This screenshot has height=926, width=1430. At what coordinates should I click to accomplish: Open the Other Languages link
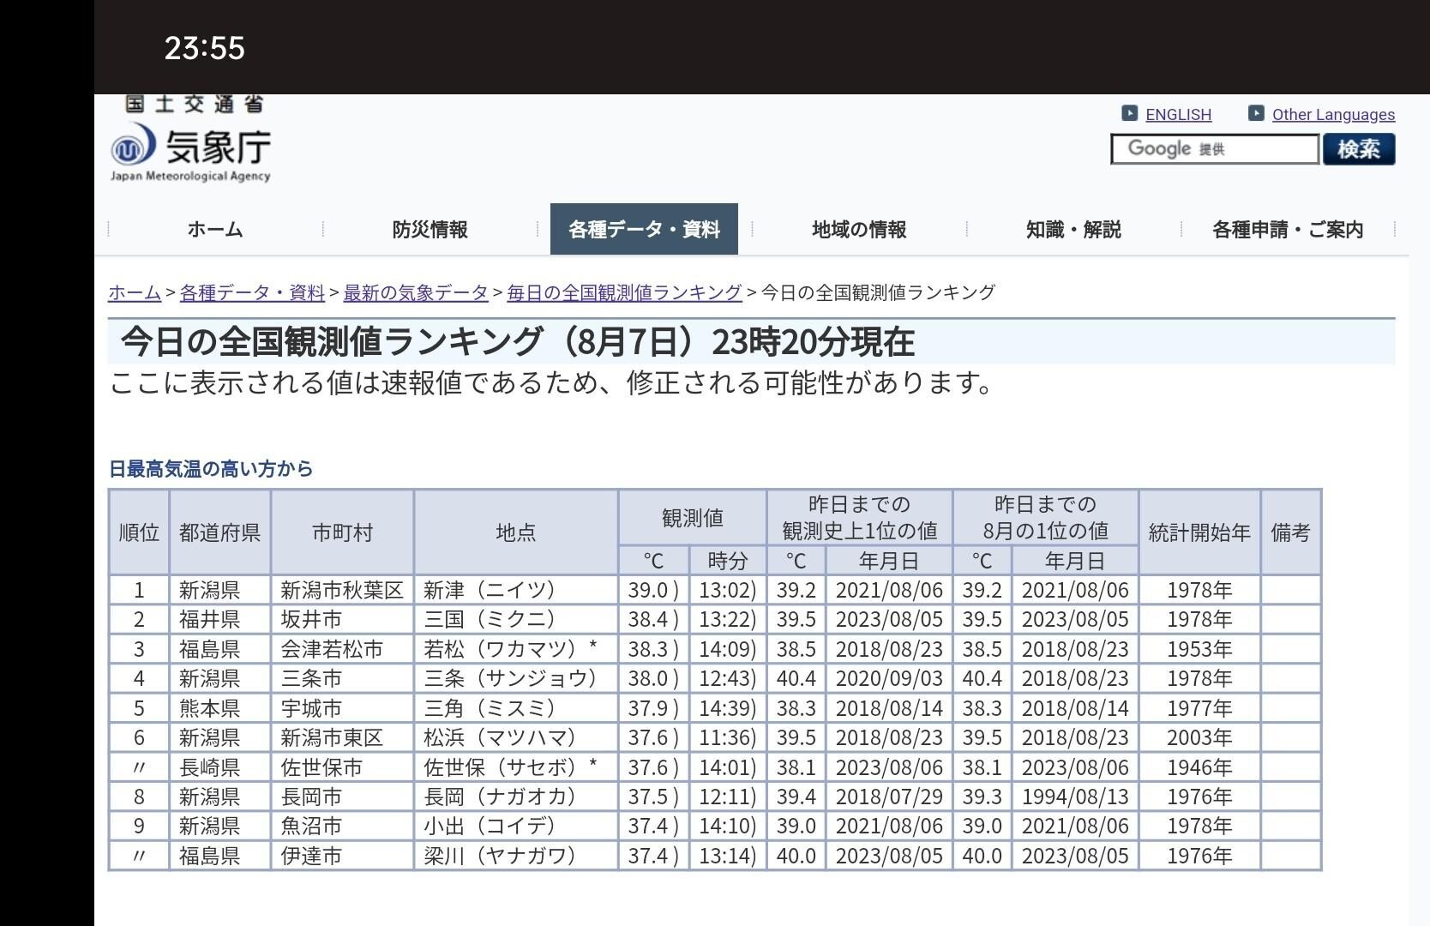click(x=1334, y=114)
